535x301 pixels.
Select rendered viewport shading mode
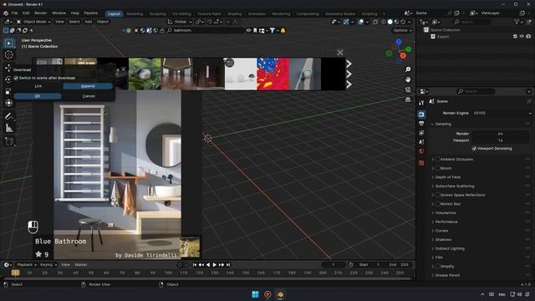(403, 22)
